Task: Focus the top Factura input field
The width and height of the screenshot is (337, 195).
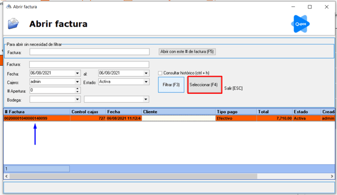Action: (89, 52)
